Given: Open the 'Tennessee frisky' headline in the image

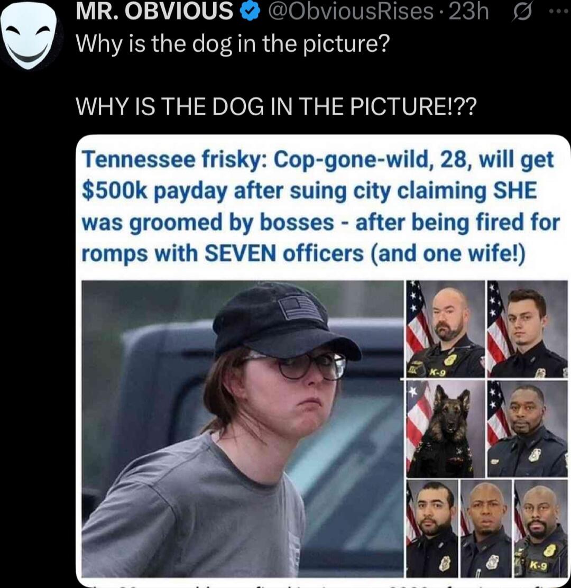Looking at the screenshot, I should (x=320, y=206).
